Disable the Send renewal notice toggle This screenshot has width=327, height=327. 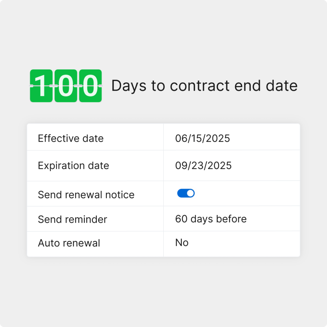(186, 193)
